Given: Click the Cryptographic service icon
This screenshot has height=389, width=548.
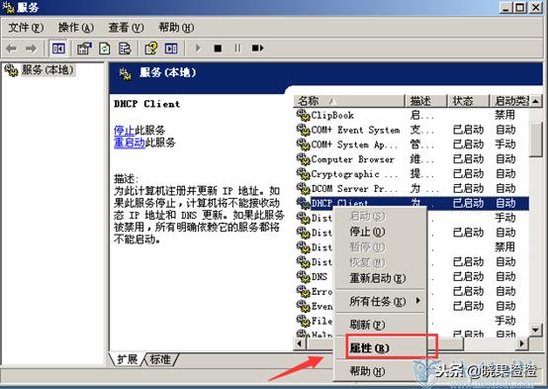Looking at the screenshot, I should pos(304,174).
